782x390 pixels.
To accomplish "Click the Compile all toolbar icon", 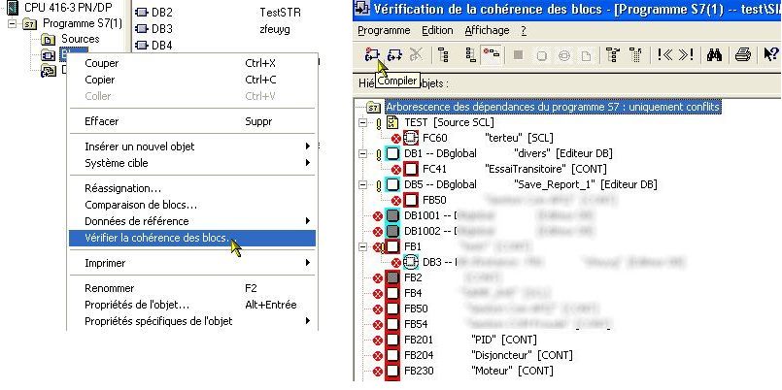I will click(x=394, y=54).
